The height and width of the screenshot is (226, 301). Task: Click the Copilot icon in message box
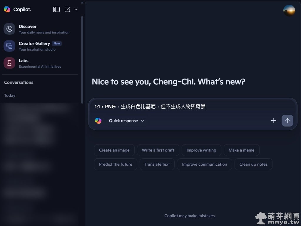coord(98,121)
